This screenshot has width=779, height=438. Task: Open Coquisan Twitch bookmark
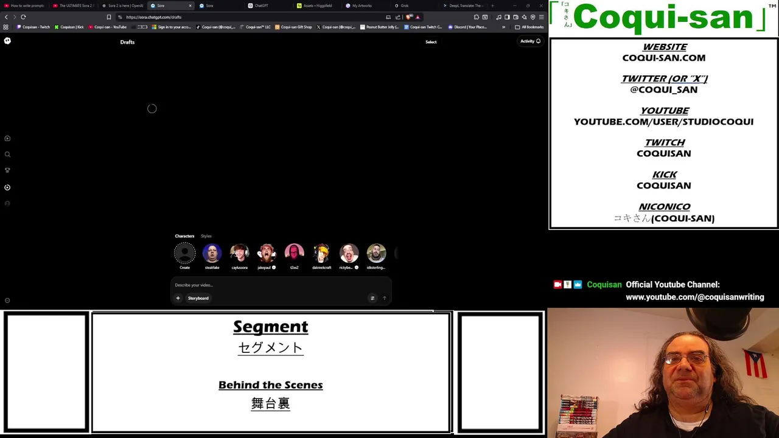(x=33, y=27)
